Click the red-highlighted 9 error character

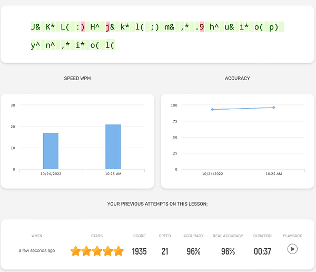coord(202,27)
